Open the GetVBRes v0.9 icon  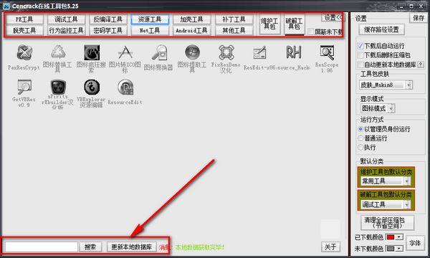24,87
